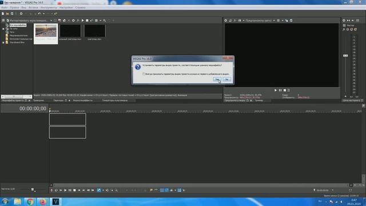Open Google Chrome from the taskbar
Viewport: 366px width, 206px height.
click(x=30, y=201)
